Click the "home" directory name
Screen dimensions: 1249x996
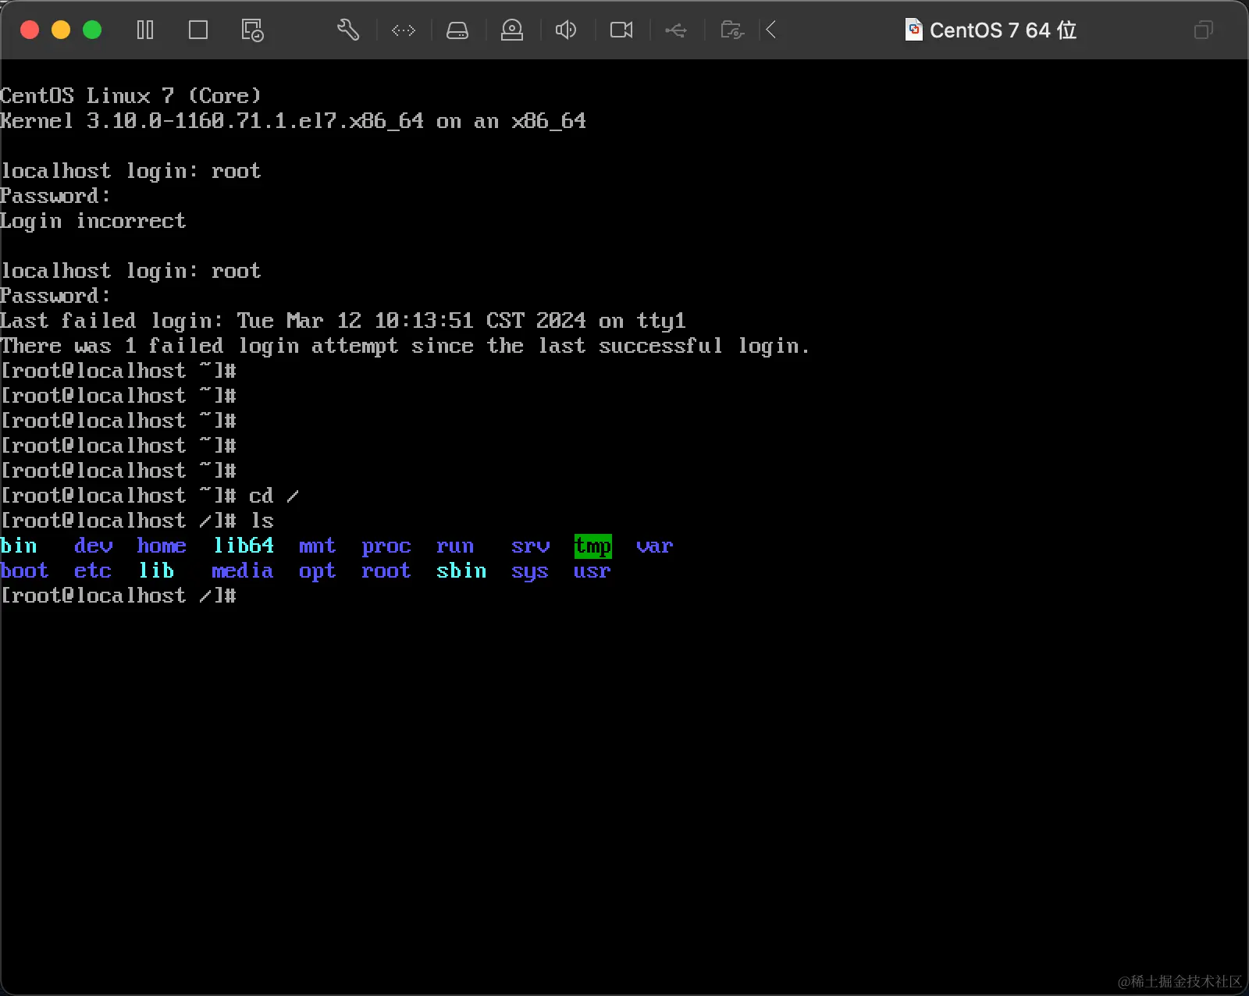162,546
